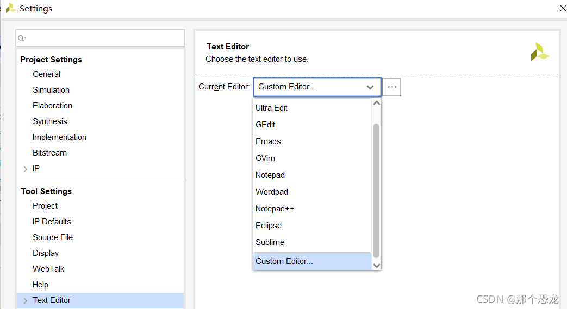
Task: Open Source File tool settings
Action: click(x=53, y=237)
